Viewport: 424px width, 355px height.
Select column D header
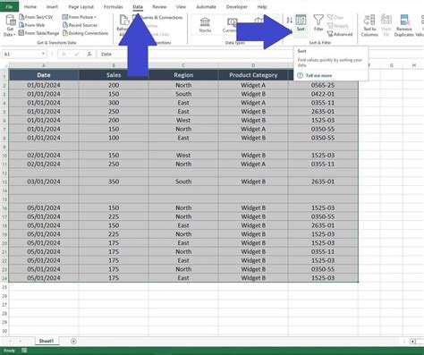coord(253,65)
